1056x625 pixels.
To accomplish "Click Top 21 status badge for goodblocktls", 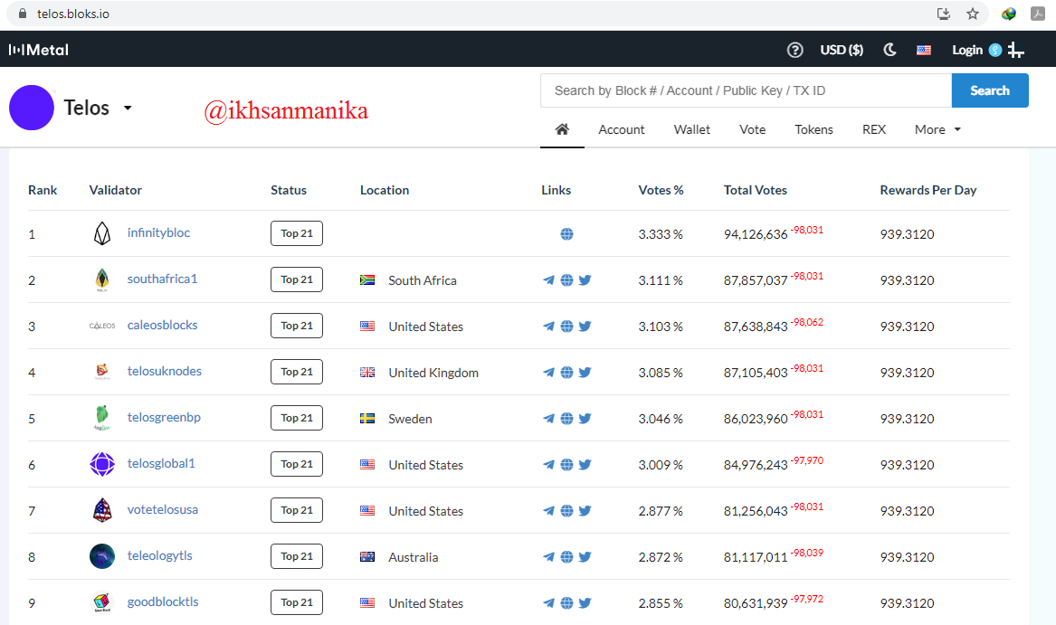I will point(296,602).
